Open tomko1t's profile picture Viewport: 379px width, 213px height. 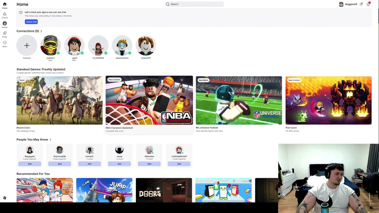pyautogui.click(x=89, y=150)
